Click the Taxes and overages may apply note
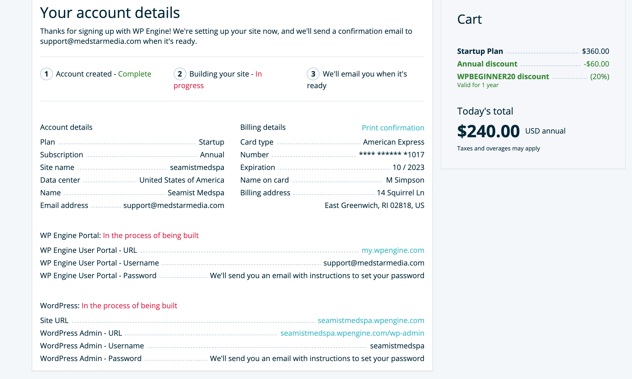 (498, 148)
